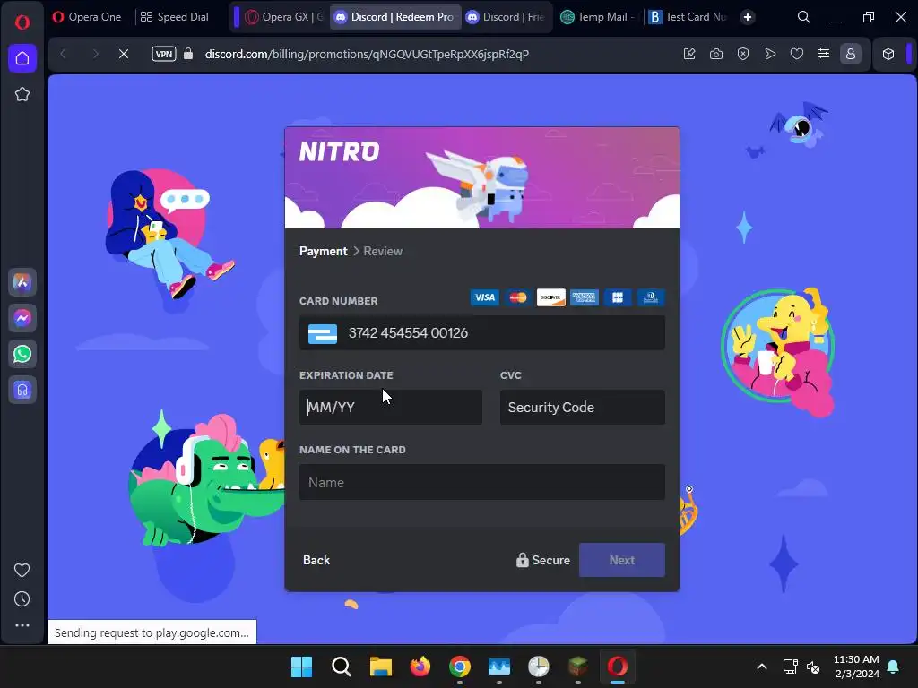Switch to the Opera GX tab
Image resolution: width=918 pixels, height=688 pixels.
[x=284, y=17]
